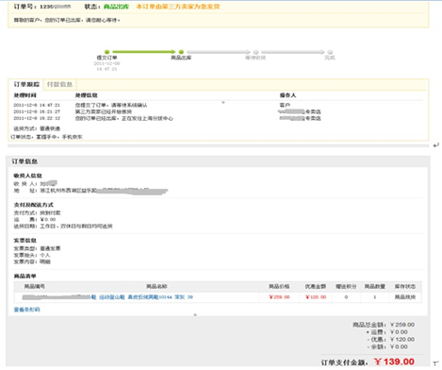Click the 商品出库 green step dot
The height and width of the screenshot is (370, 442).
pos(181,52)
